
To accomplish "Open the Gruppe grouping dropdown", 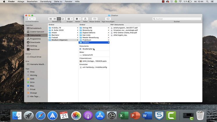I will (69, 19).
